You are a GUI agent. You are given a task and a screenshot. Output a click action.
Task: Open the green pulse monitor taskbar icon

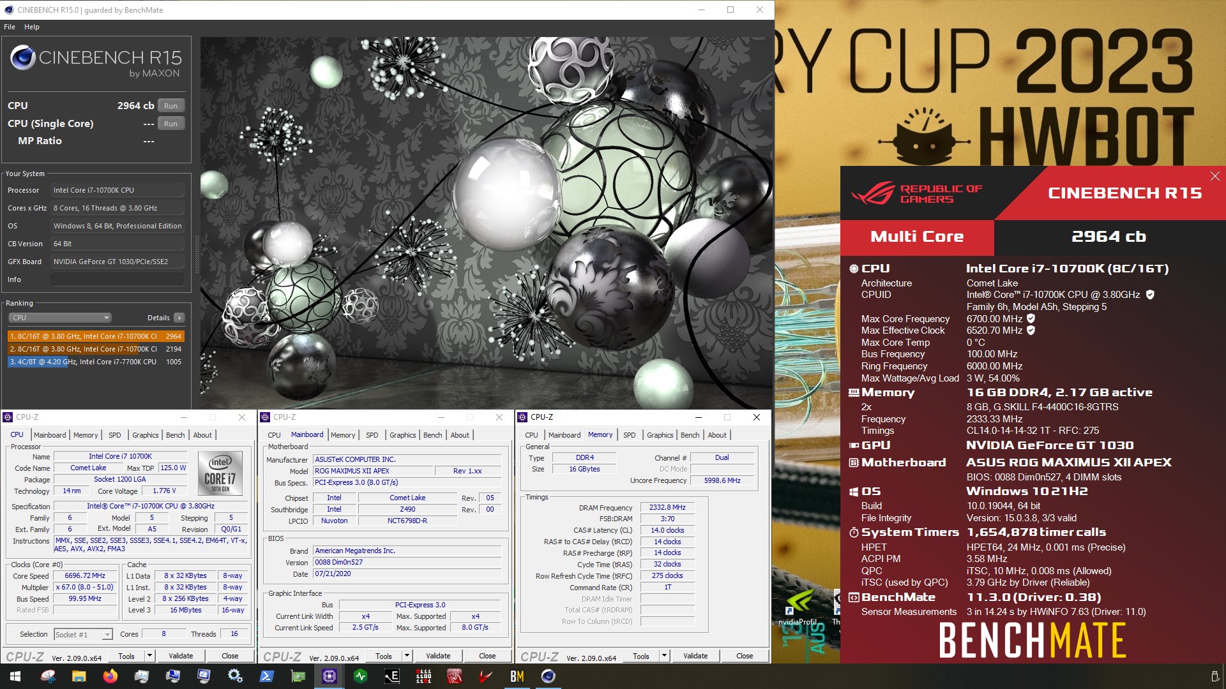coord(360,676)
